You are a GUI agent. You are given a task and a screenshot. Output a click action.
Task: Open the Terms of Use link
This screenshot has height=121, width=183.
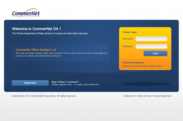pos(144,96)
